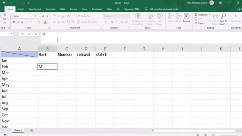The width and height of the screenshot is (242, 136).
Task: Apply Percent Style format
Action: pyautogui.click(x=112, y=22)
